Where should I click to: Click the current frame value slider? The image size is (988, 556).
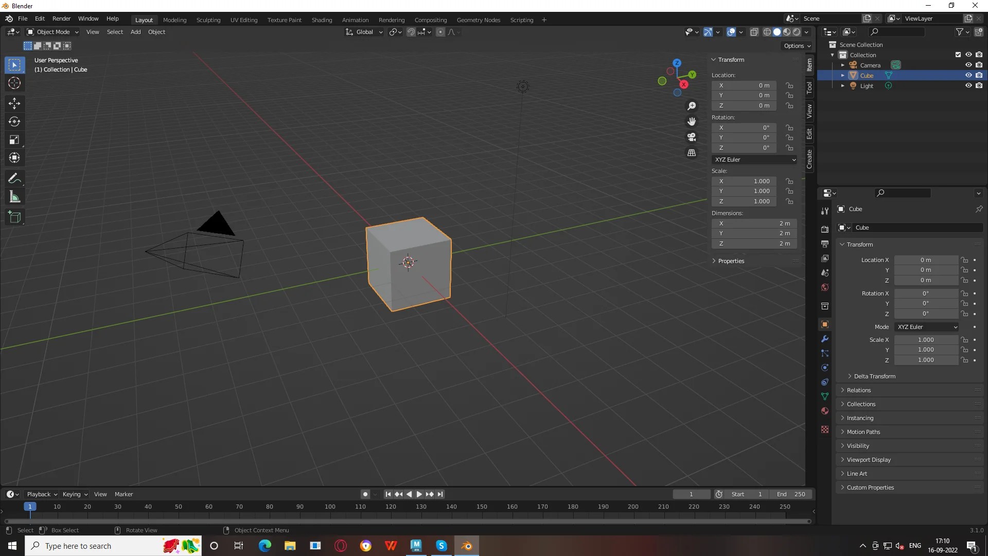coord(692,494)
